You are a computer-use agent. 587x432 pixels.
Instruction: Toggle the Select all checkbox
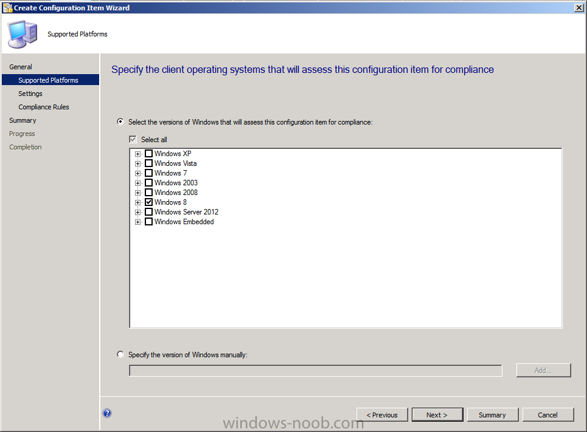pyautogui.click(x=133, y=140)
